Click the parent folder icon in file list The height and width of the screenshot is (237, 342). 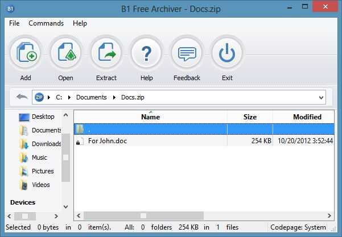(80, 129)
